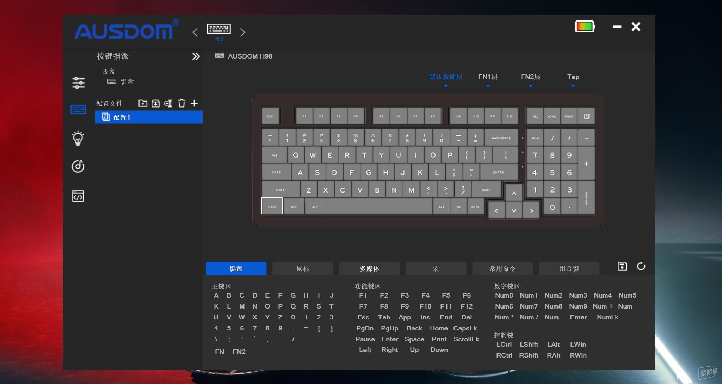
Task: Choose Esc from 功能键区 list
Action: coord(363,317)
